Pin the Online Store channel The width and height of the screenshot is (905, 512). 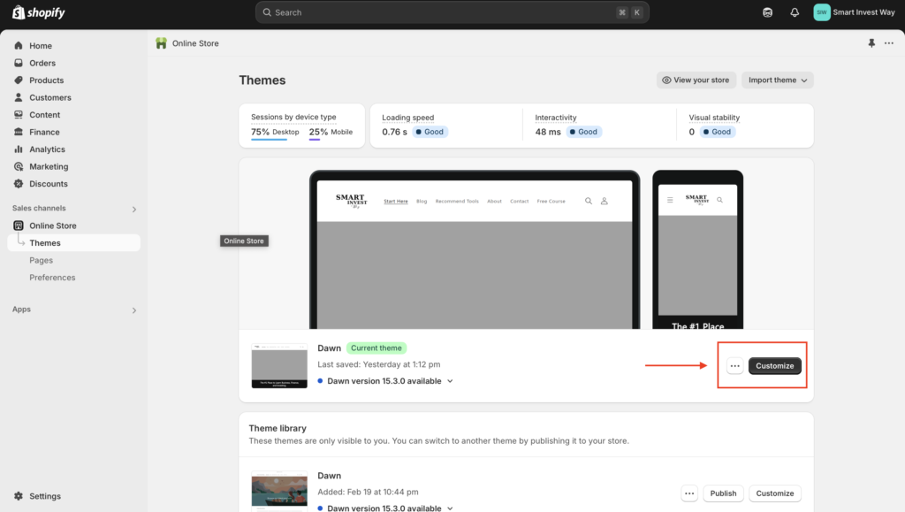(871, 43)
